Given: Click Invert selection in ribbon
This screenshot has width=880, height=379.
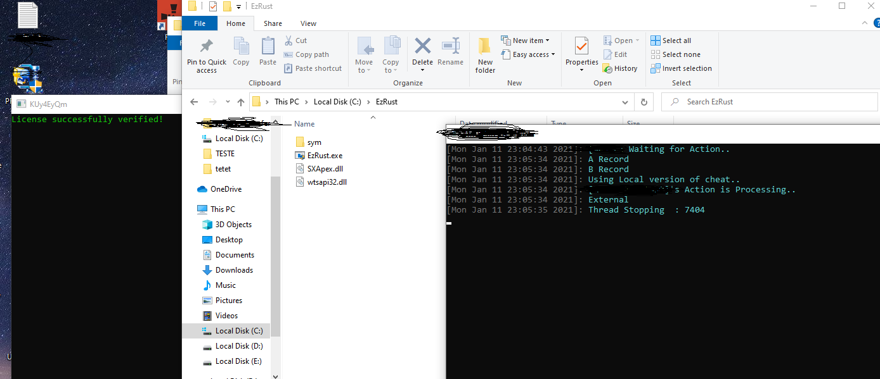Looking at the screenshot, I should coord(681,68).
